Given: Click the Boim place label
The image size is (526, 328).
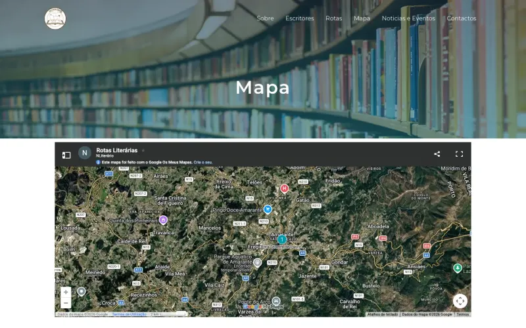Looking at the screenshot, I should (69, 249).
